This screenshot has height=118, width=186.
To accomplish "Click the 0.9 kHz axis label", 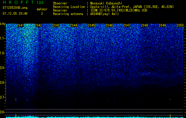I will click(2, 68).
